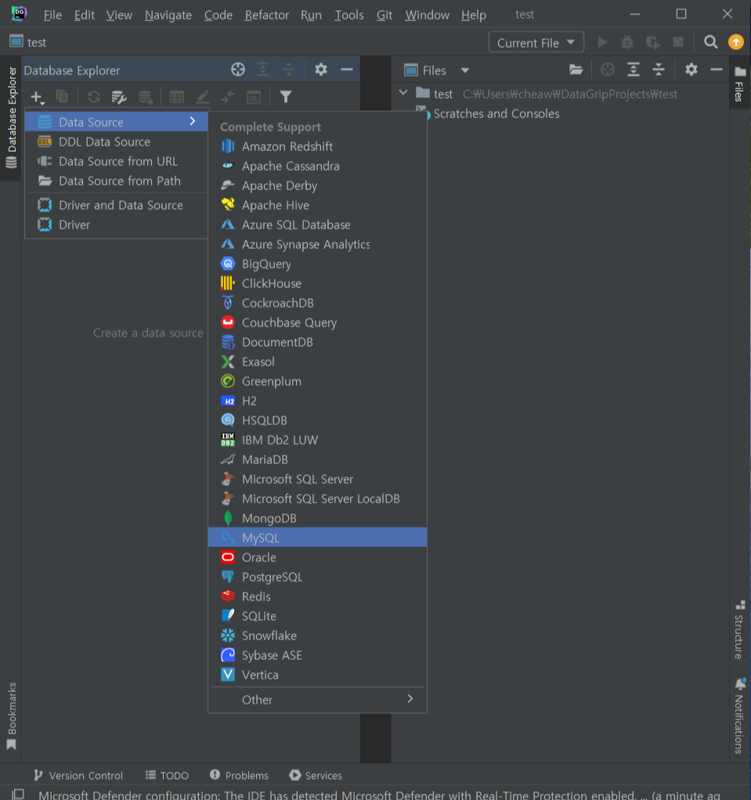Open the Structure tool window
Image resolution: width=751 pixels, height=800 pixels.
[740, 630]
